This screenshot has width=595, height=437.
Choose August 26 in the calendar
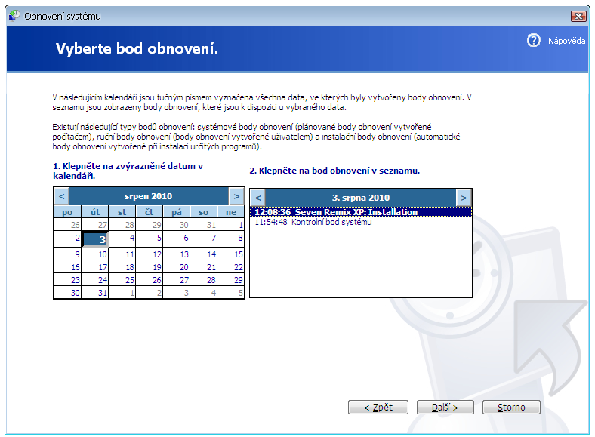point(150,279)
